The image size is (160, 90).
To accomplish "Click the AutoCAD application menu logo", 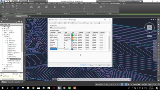I will pyautogui.click(x=2, y=2).
